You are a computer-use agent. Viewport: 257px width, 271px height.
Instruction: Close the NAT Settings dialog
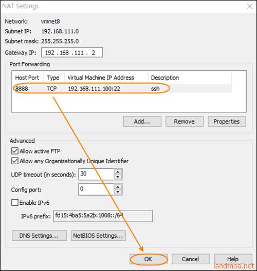(250, 6)
